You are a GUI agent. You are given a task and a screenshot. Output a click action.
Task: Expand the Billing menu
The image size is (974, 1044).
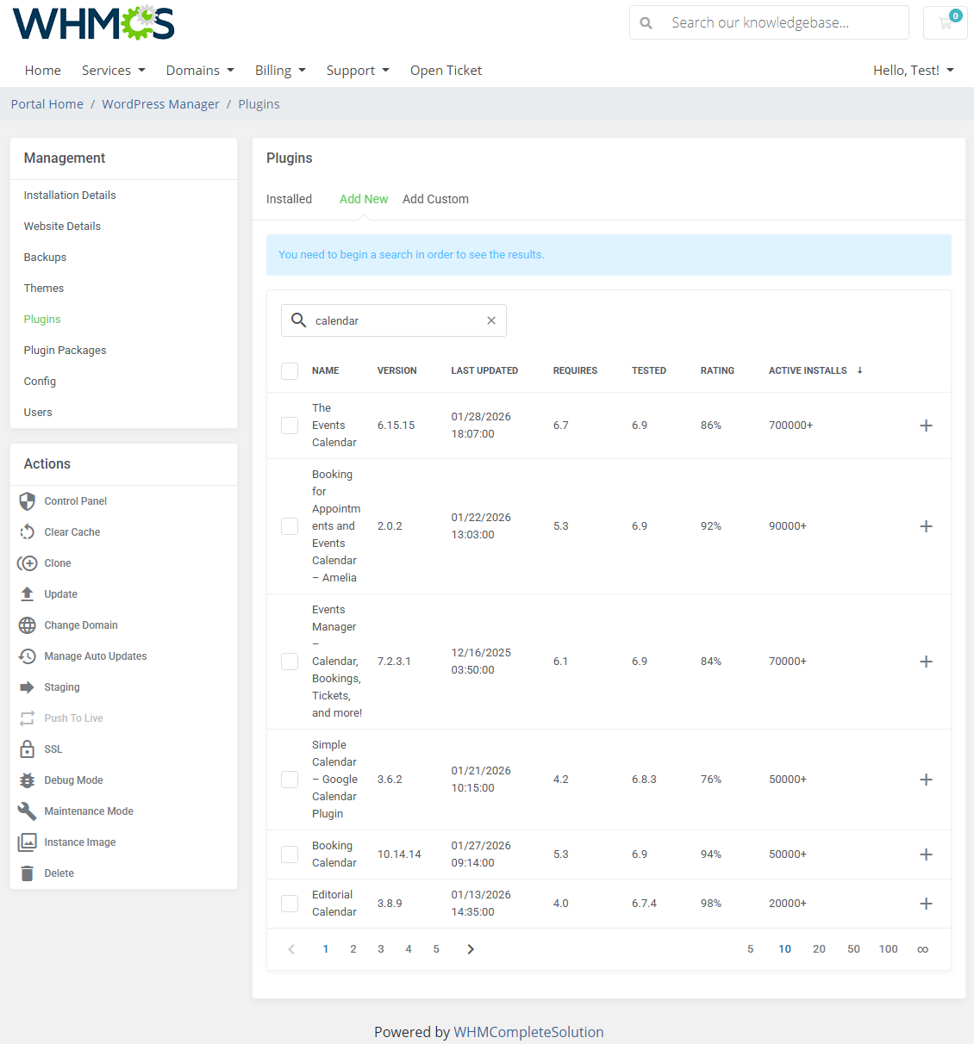pyautogui.click(x=279, y=70)
